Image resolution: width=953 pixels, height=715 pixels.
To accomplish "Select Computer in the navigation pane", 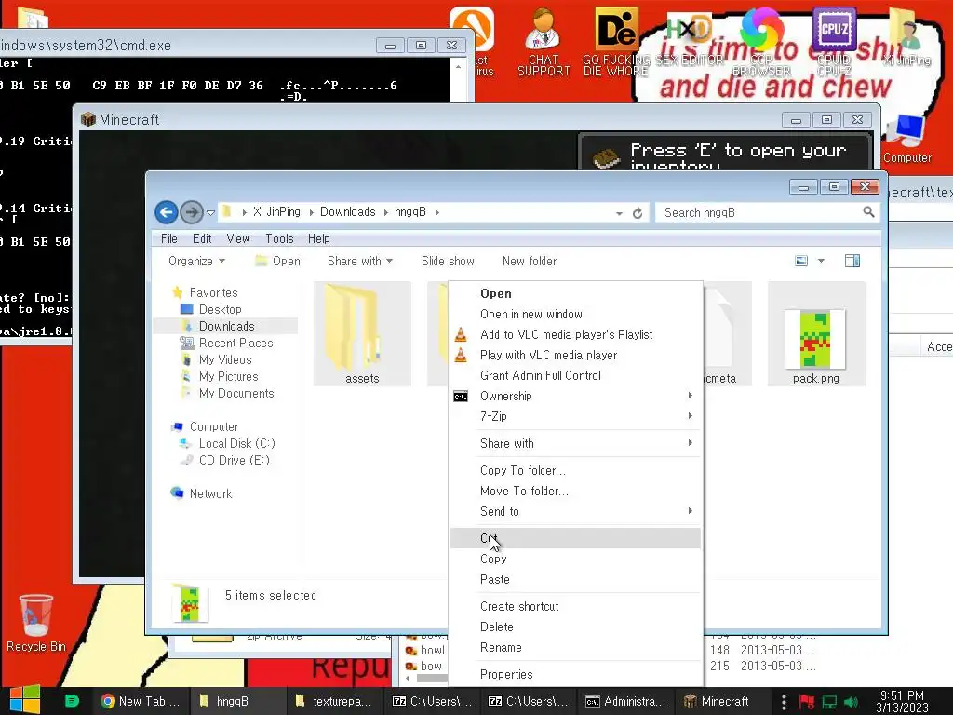I will coord(213,426).
